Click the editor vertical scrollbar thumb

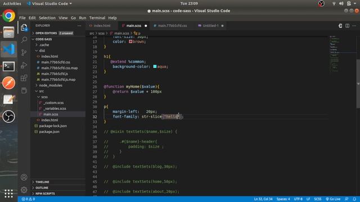pyautogui.click(x=358, y=84)
